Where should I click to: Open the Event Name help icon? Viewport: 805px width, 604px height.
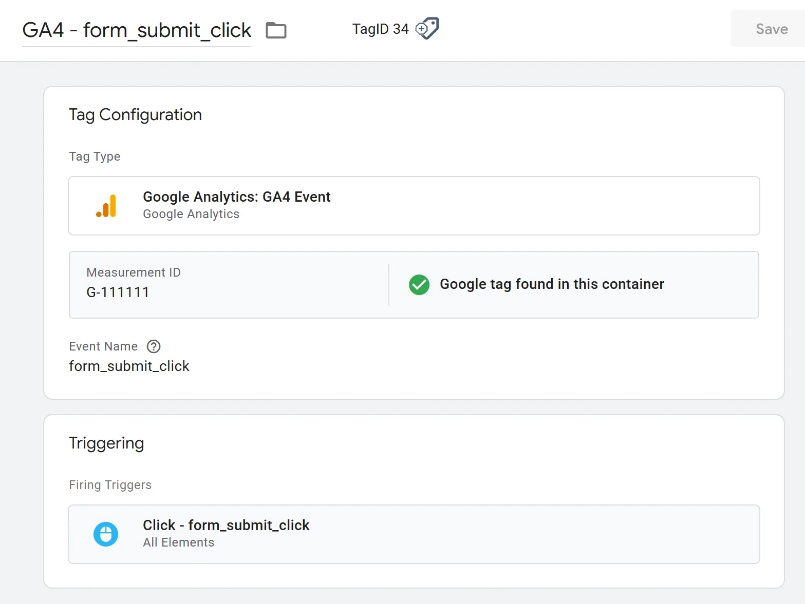(x=154, y=346)
